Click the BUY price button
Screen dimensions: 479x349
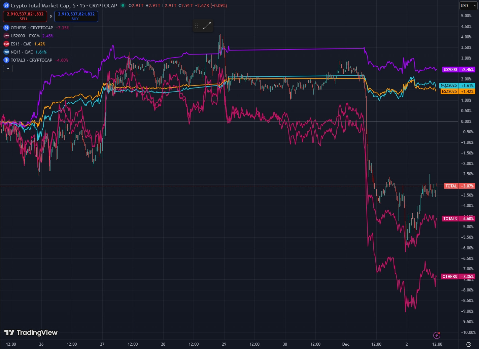tap(76, 16)
